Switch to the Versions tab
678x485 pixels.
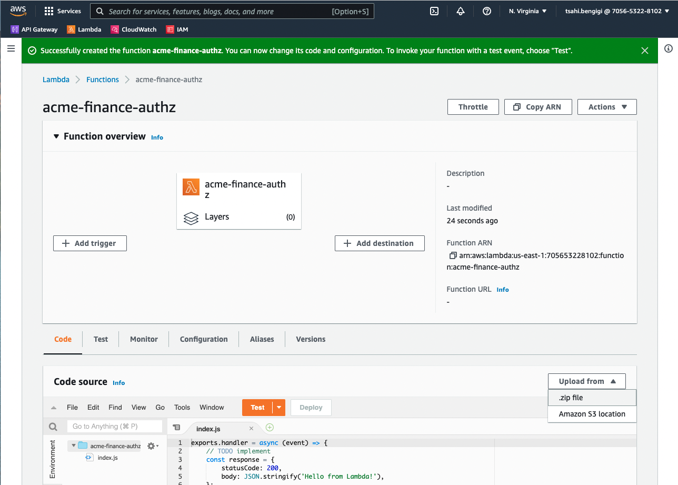pyautogui.click(x=311, y=339)
